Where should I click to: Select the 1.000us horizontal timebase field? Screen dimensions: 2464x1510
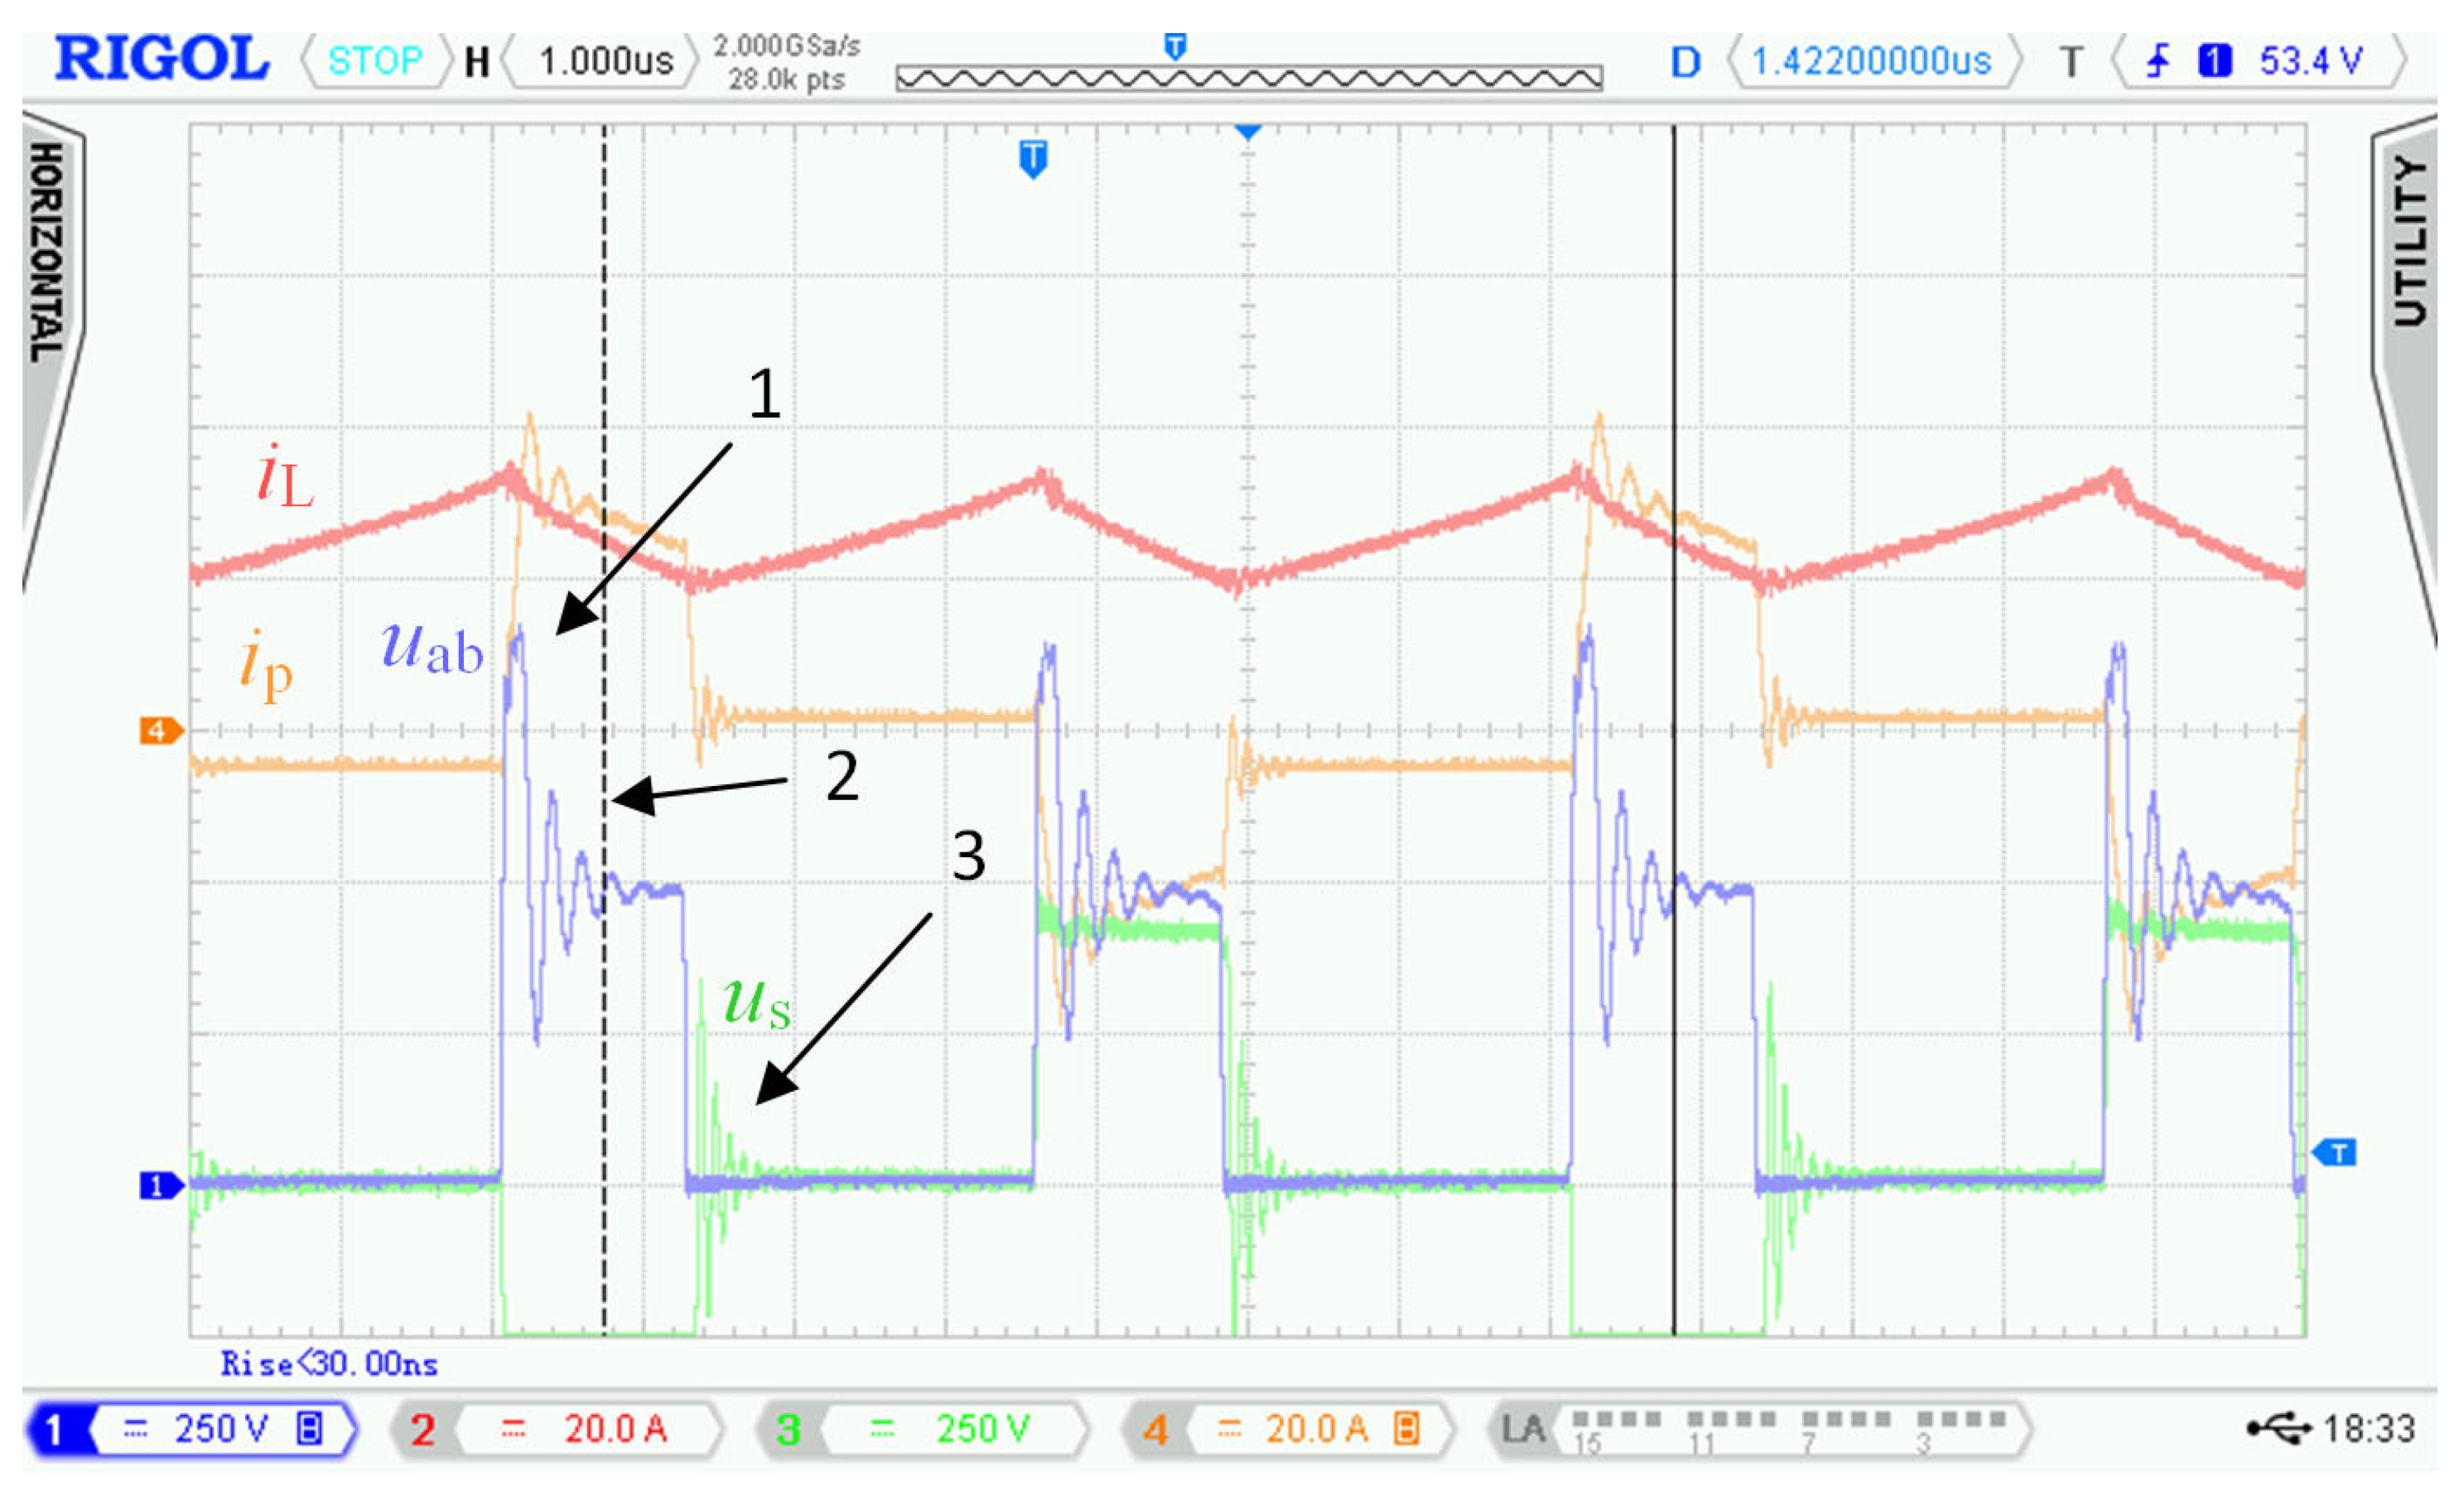click(x=605, y=61)
